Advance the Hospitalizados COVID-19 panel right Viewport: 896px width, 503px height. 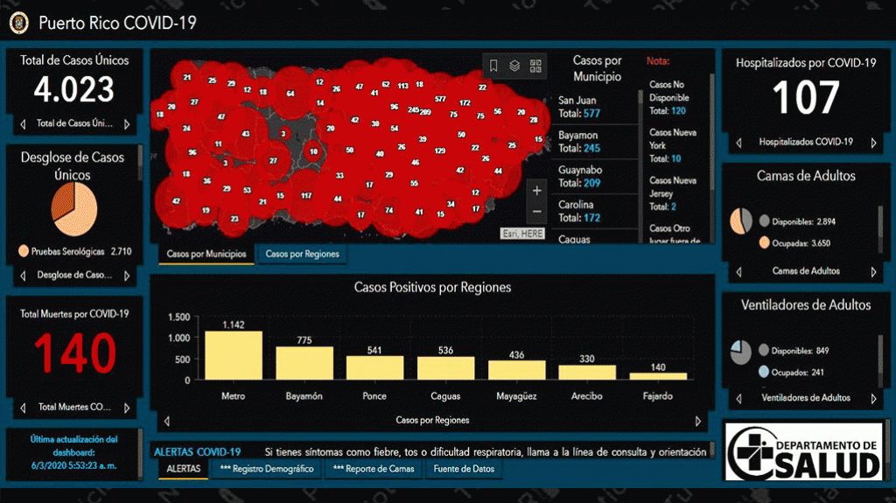(872, 142)
